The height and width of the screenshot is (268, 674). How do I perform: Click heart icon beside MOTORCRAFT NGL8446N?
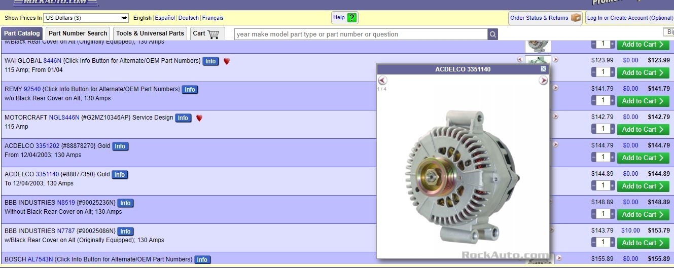[x=199, y=118]
